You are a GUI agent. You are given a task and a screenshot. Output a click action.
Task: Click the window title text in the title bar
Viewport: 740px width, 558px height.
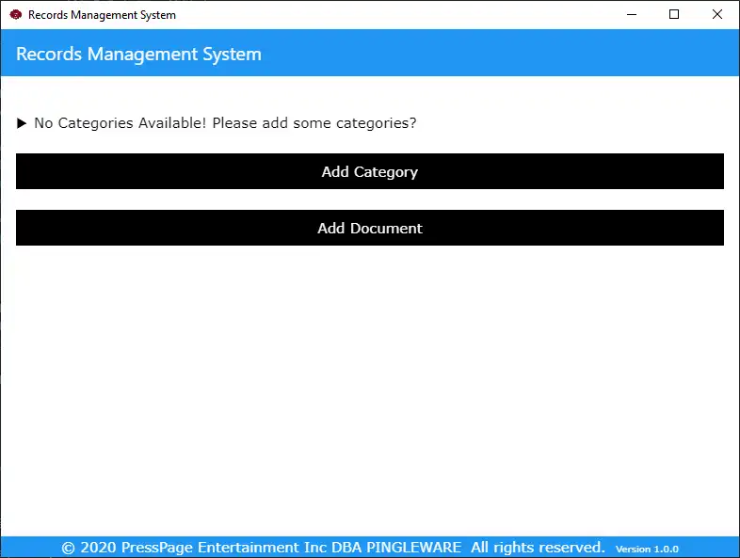(x=102, y=15)
